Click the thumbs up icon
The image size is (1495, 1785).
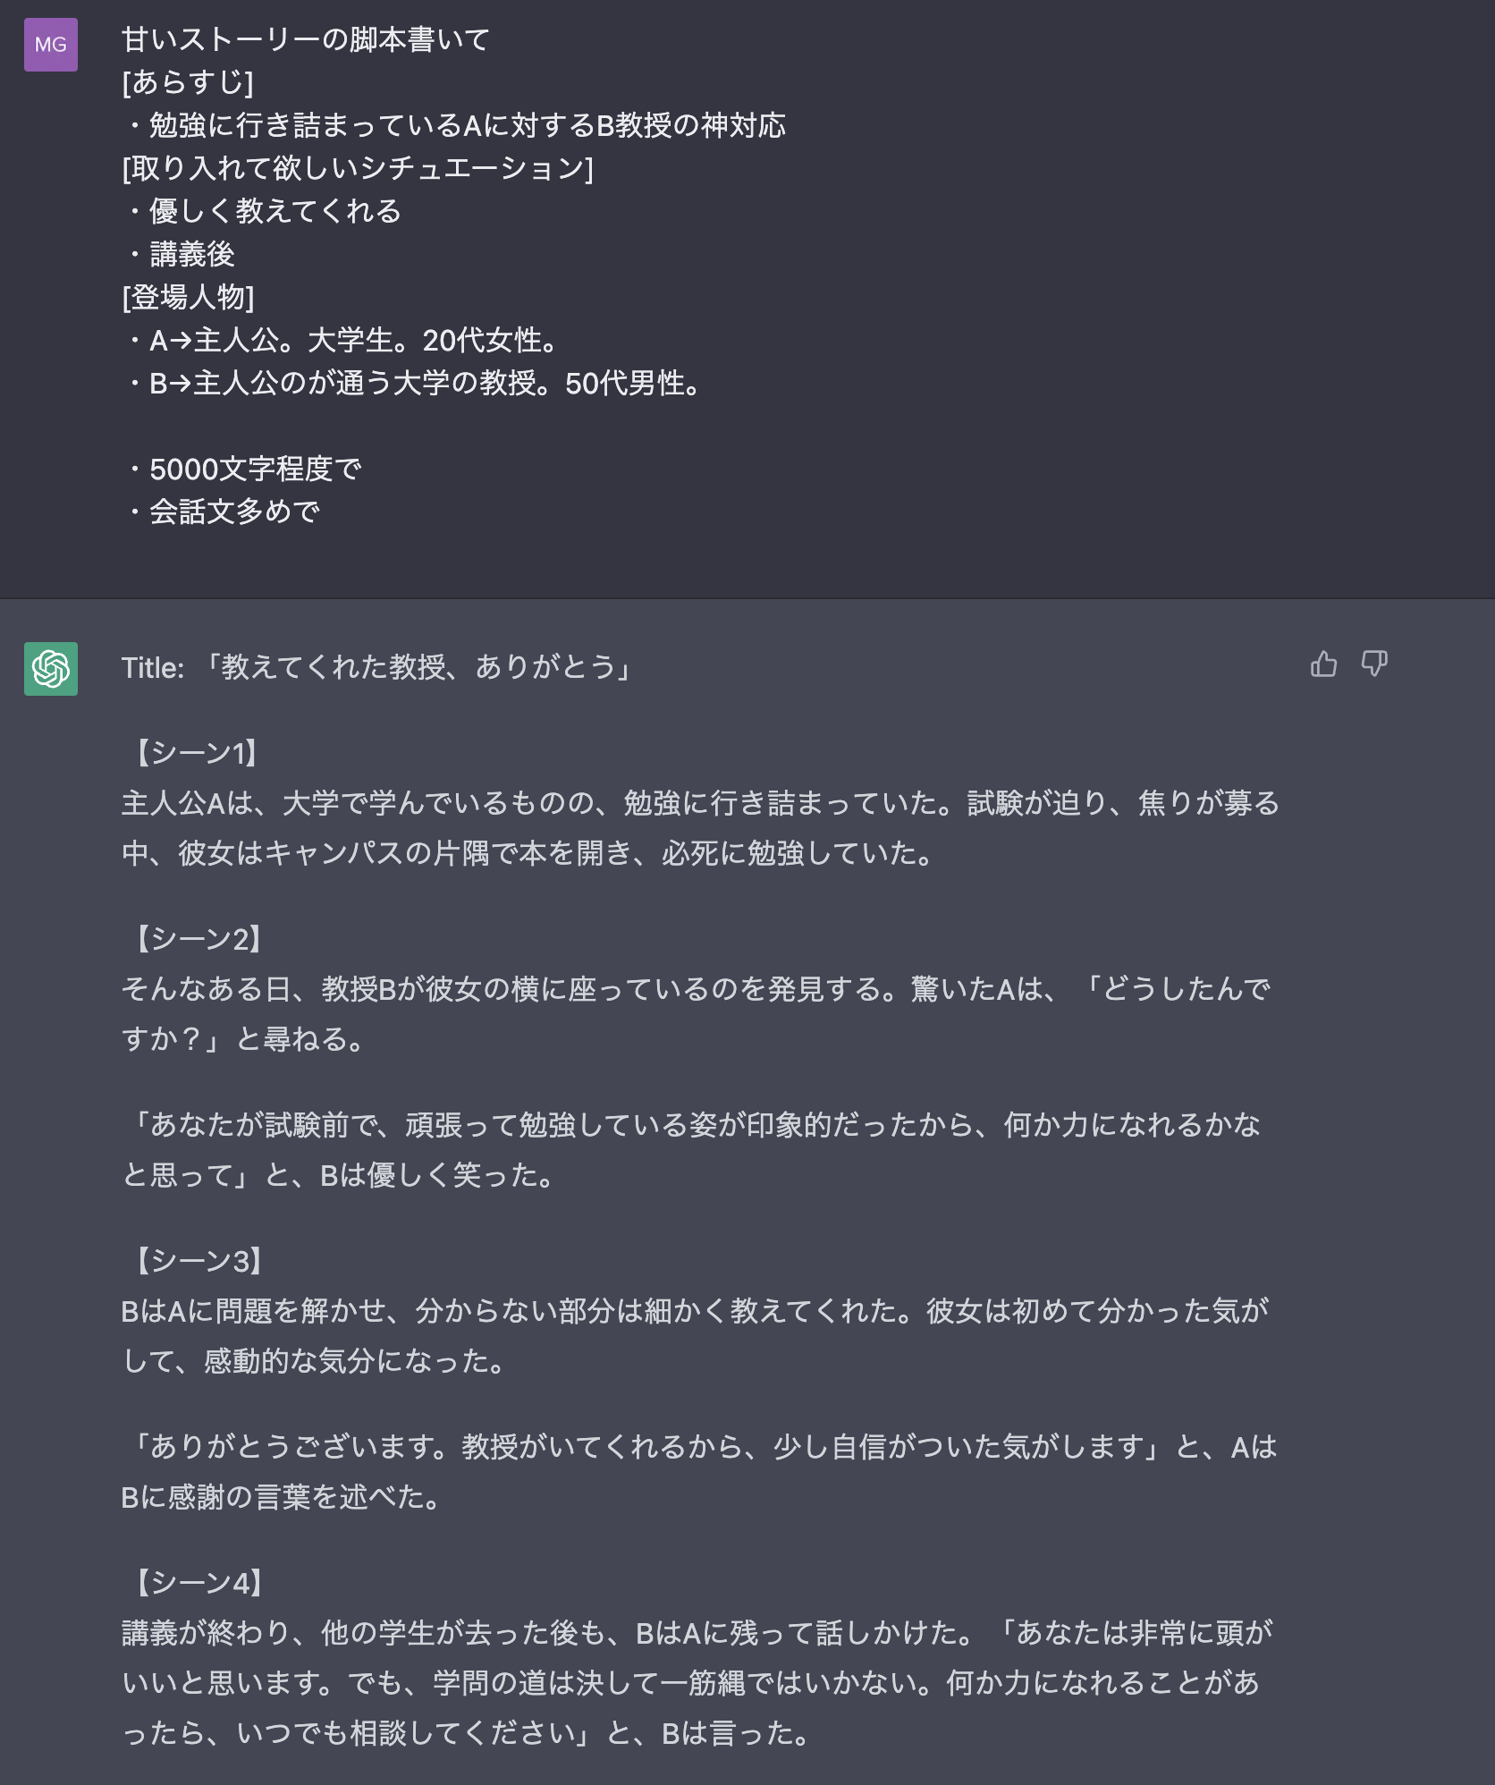click(1323, 664)
